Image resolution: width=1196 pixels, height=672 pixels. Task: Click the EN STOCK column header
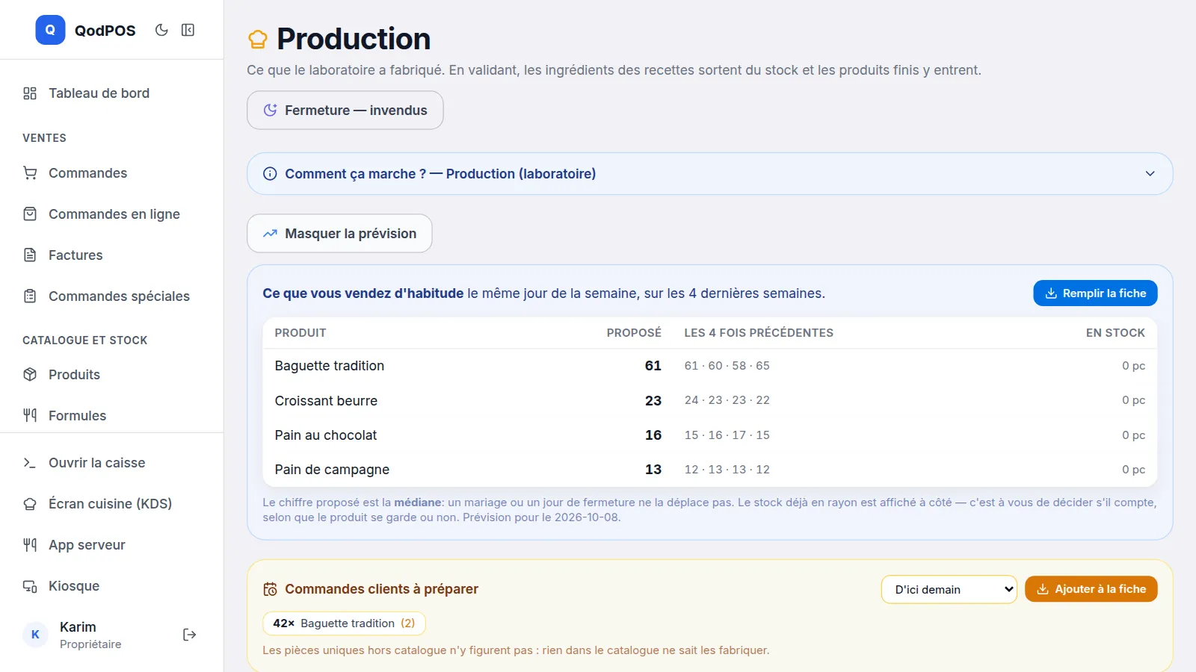(x=1115, y=333)
